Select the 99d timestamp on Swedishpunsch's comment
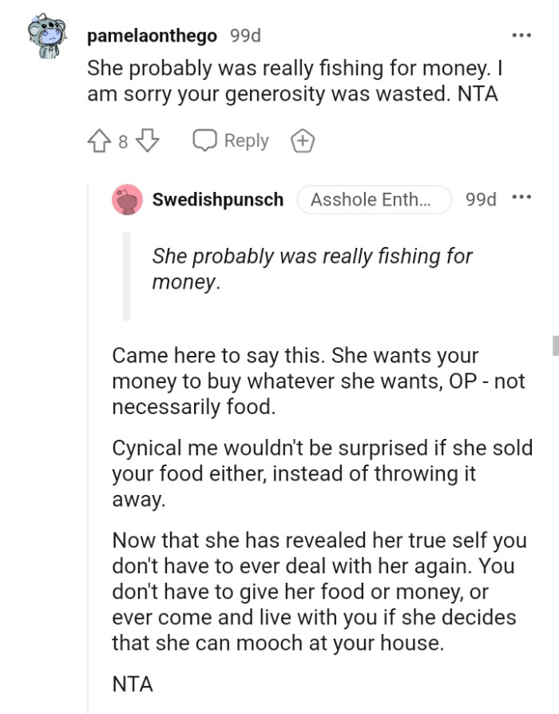Viewport: 559px width, 714px height. tap(480, 199)
